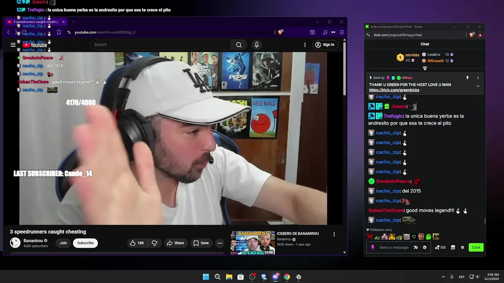
Task: Click the Bananirou channel name link
Action: [33, 241]
